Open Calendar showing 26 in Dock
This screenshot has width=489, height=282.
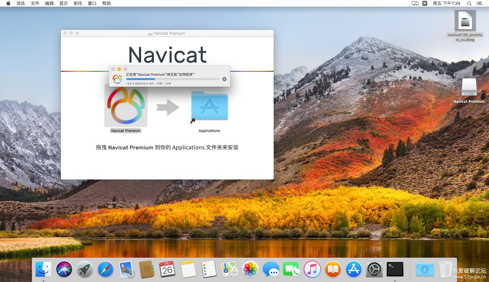tap(168, 269)
